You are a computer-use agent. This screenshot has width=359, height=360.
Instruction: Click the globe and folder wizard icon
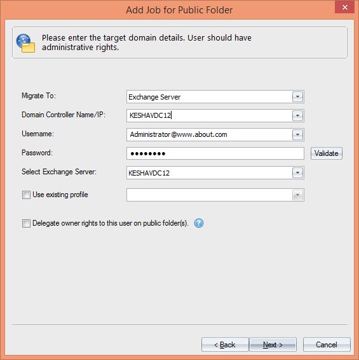(x=25, y=43)
